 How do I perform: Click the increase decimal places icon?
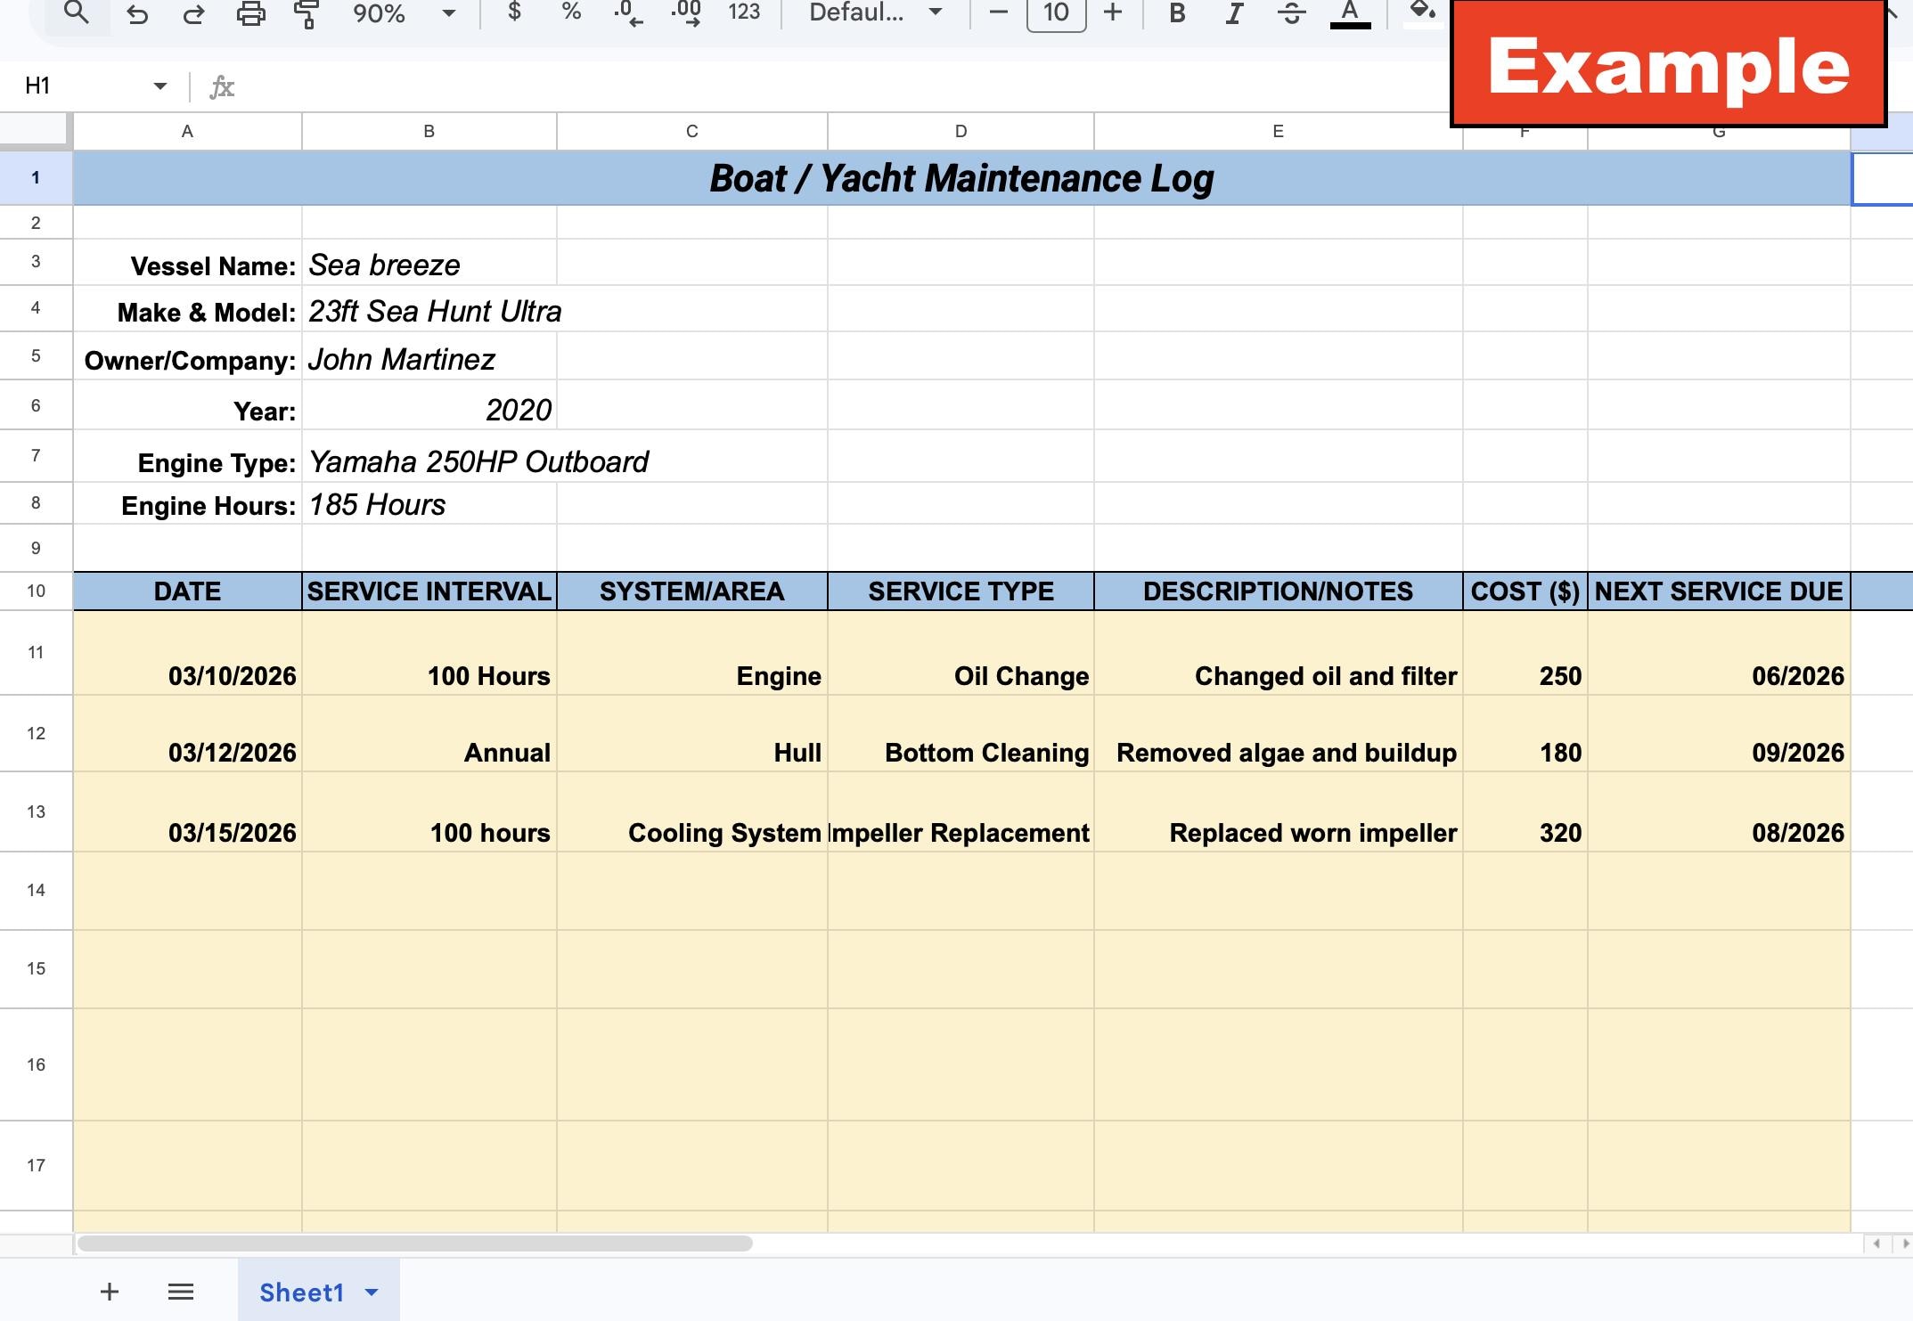pyautogui.click(x=686, y=13)
